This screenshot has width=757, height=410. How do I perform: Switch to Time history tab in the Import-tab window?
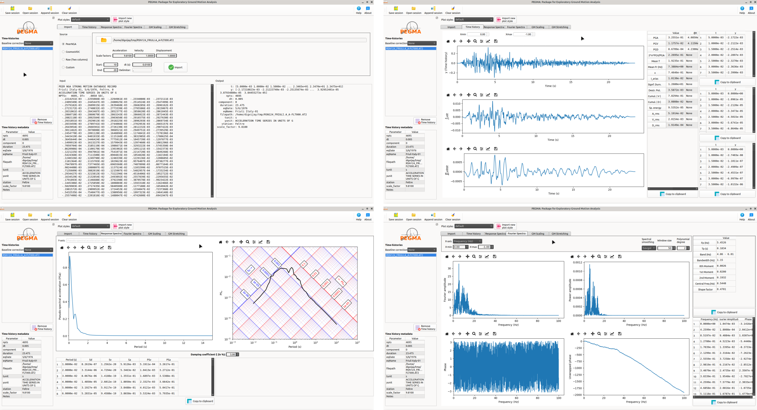pyautogui.click(x=89, y=27)
